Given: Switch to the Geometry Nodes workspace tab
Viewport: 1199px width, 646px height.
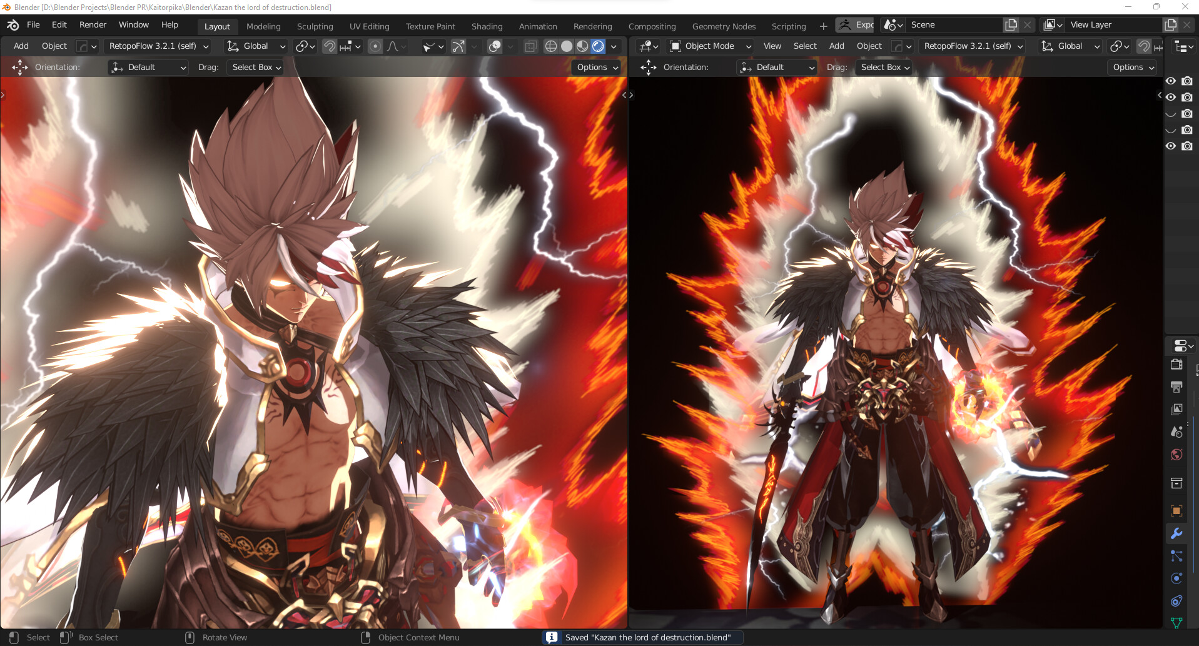Looking at the screenshot, I should tap(724, 26).
